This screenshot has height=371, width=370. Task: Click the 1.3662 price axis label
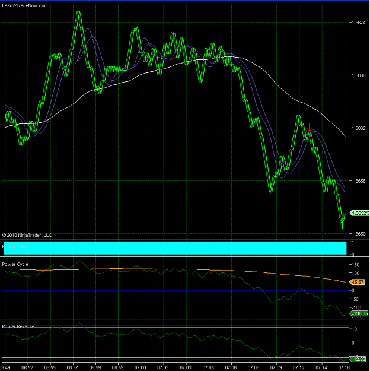(359, 128)
